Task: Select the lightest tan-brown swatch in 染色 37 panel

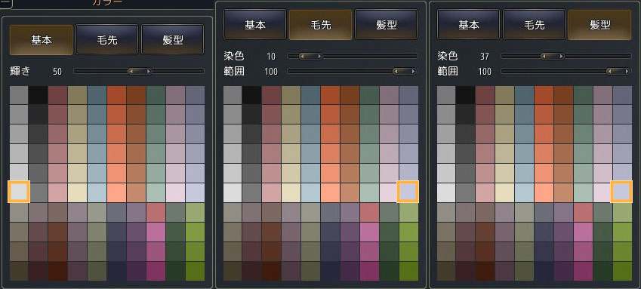Action: pos(563,192)
